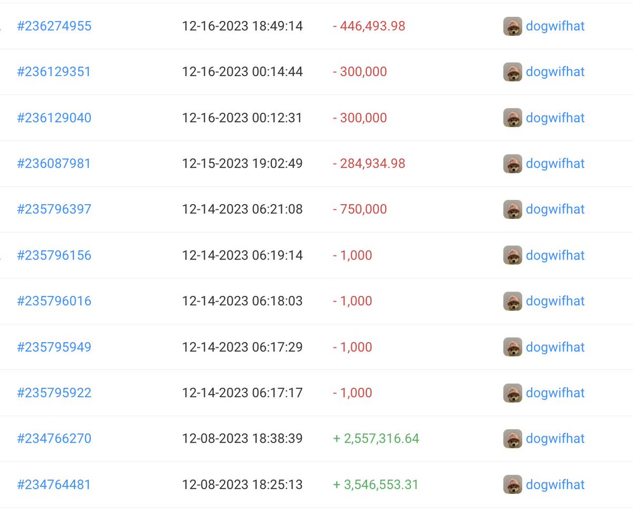Viewport: 633px width, 509px height.
Task: Select amount + 3,546,553.31
Action: pyautogui.click(x=376, y=485)
